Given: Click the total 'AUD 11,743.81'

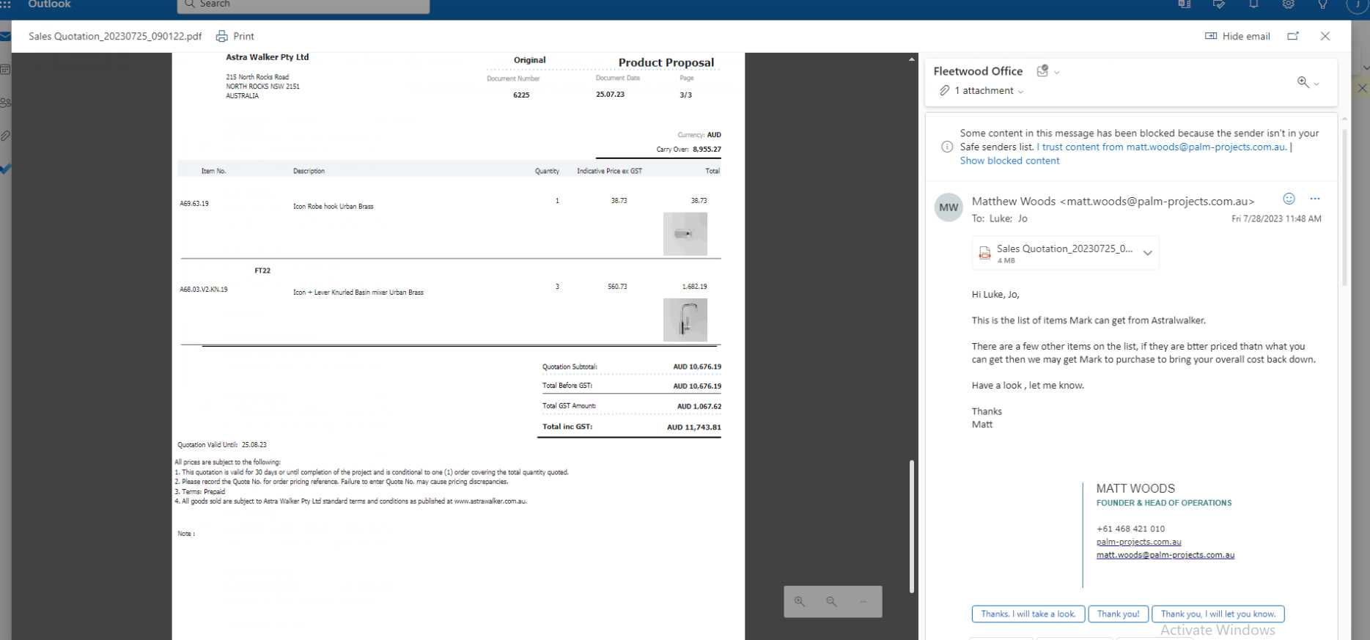Looking at the screenshot, I should [x=694, y=427].
